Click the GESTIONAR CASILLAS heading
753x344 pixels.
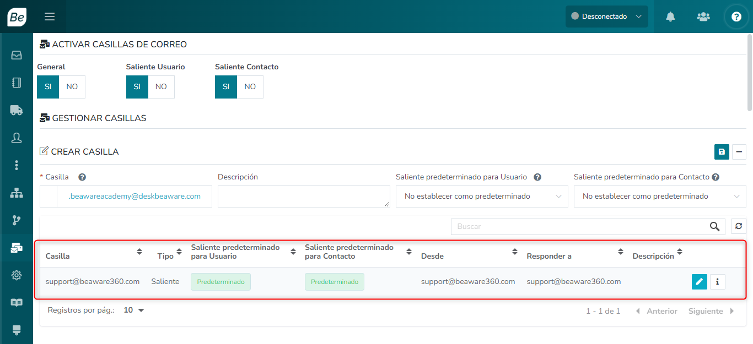(x=99, y=118)
